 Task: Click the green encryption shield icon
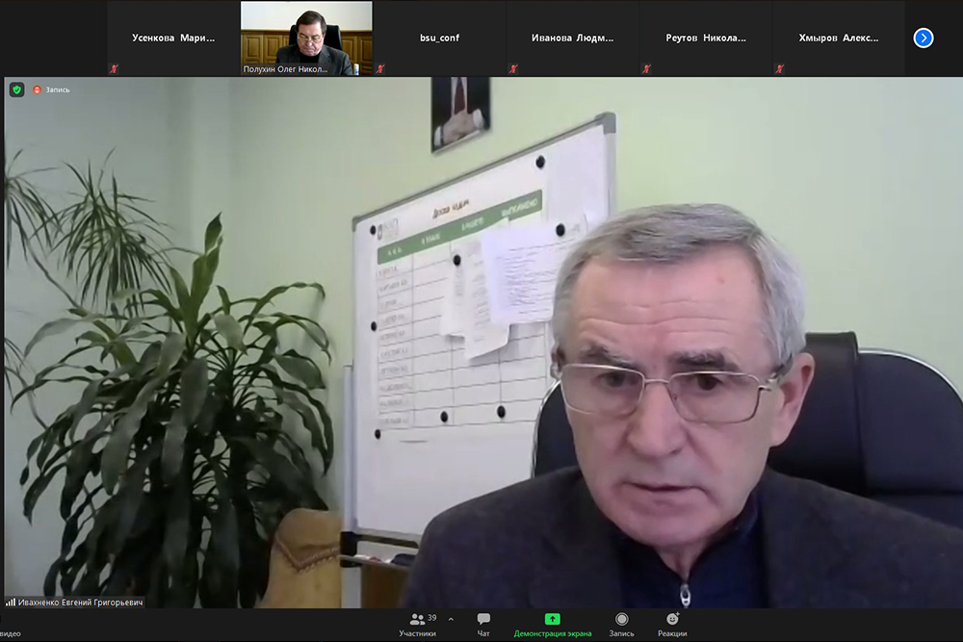coord(16,90)
